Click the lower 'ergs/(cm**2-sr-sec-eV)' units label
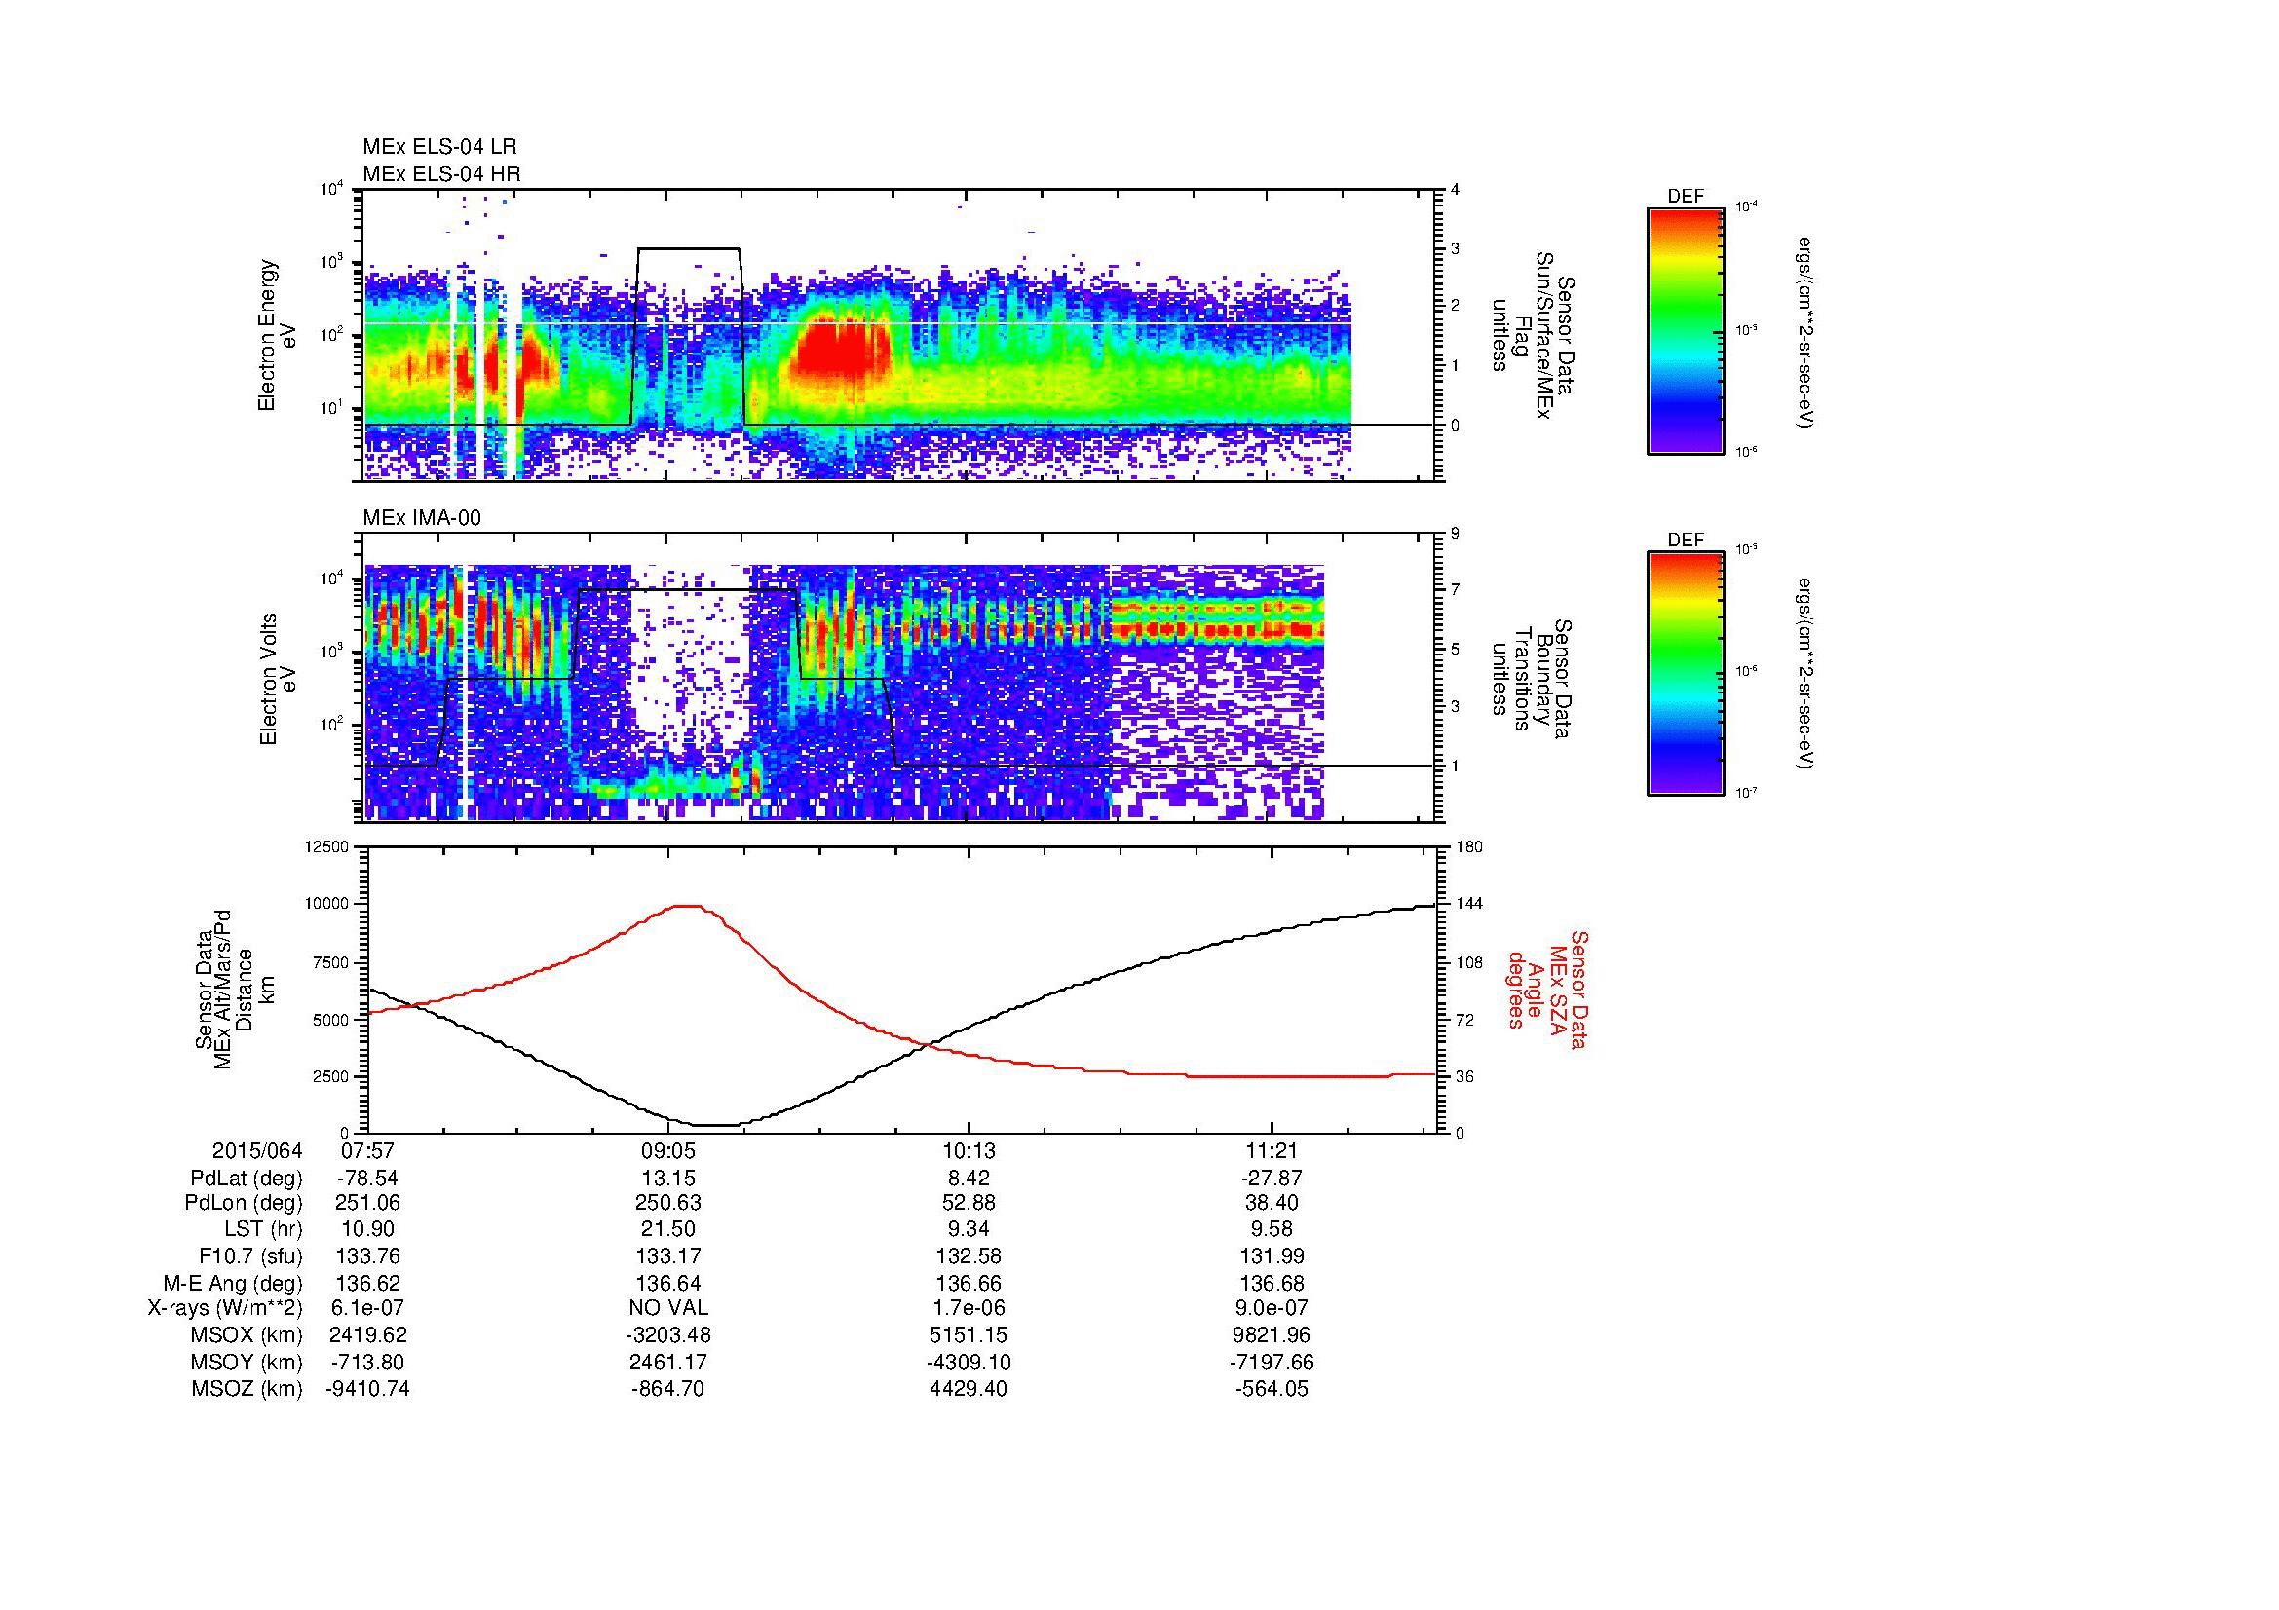The width and height of the screenshot is (2279, 1610). [1805, 674]
